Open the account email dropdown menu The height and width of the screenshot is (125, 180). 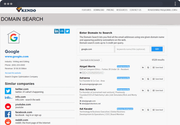point(162,10)
